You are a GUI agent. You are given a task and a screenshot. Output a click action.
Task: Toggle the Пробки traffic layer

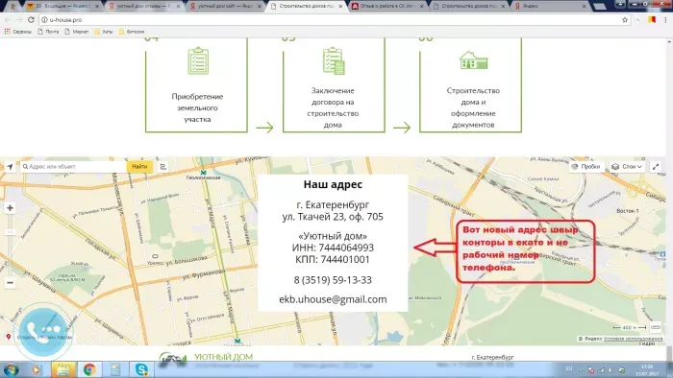point(586,167)
